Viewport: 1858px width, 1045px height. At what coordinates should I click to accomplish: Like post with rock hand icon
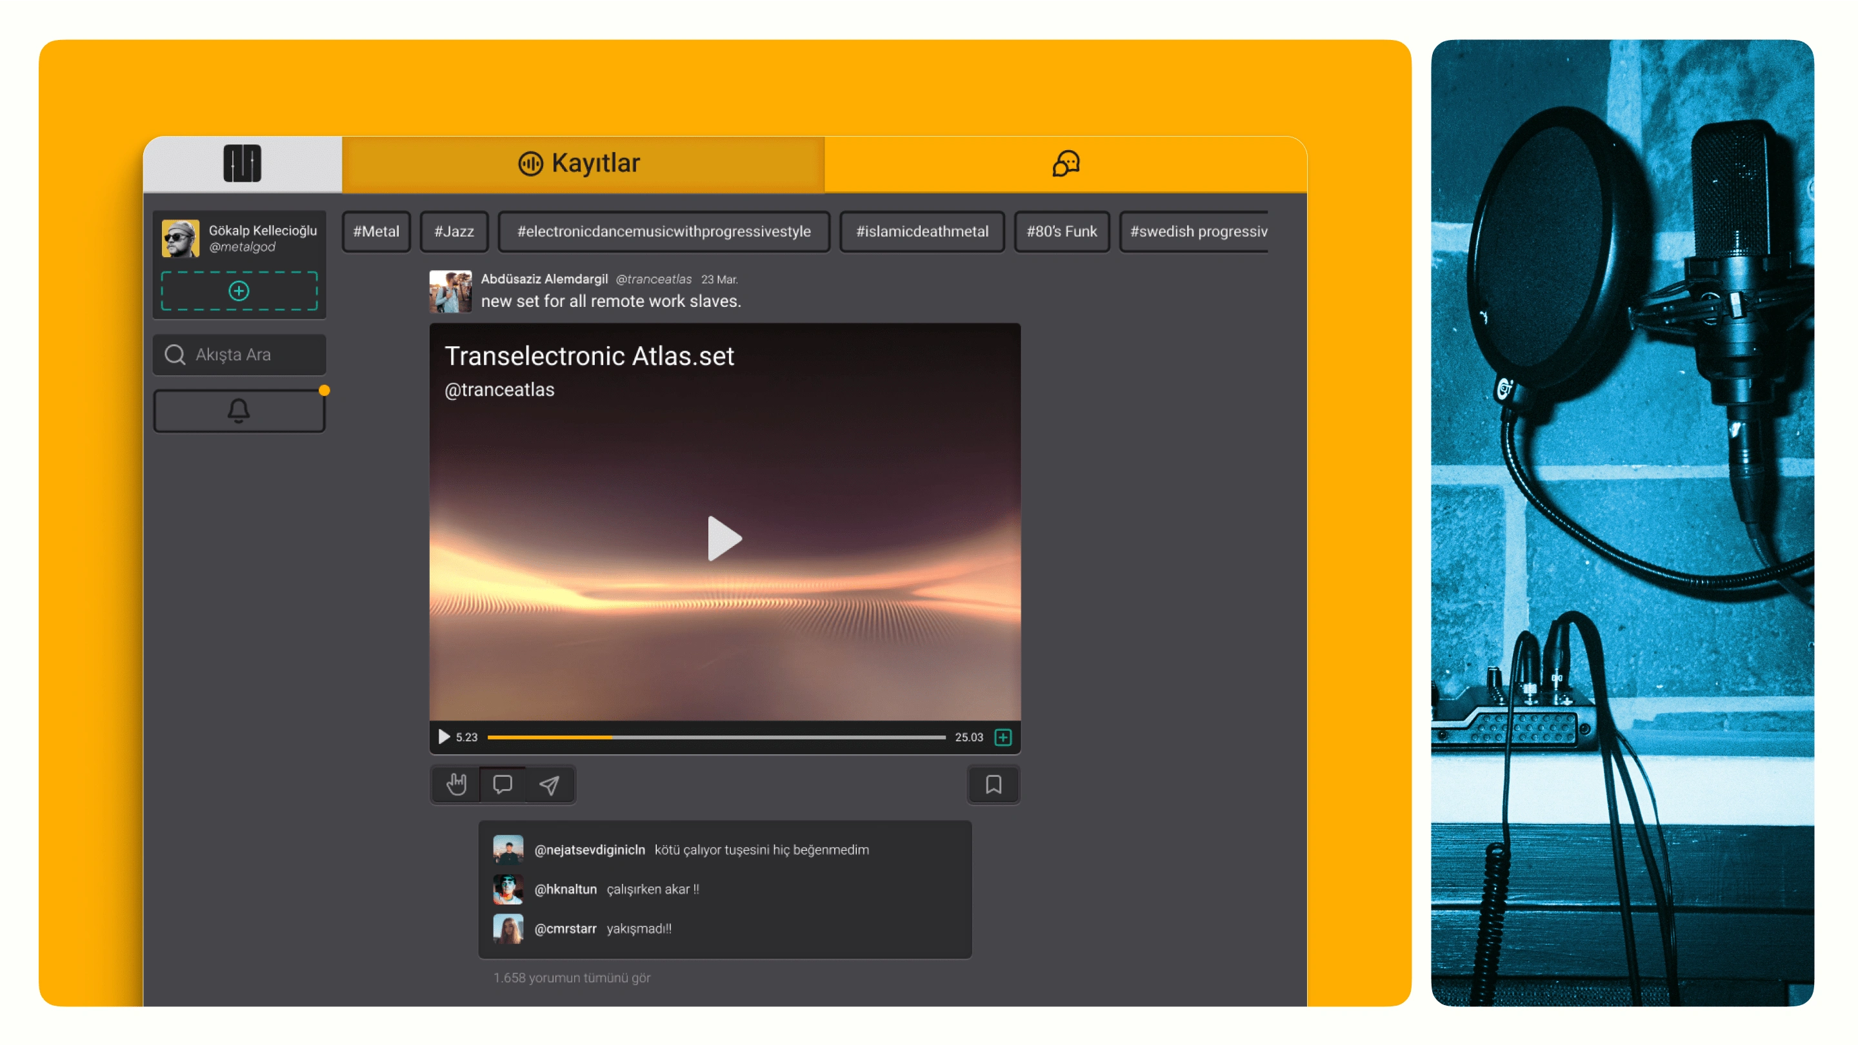[x=456, y=784]
